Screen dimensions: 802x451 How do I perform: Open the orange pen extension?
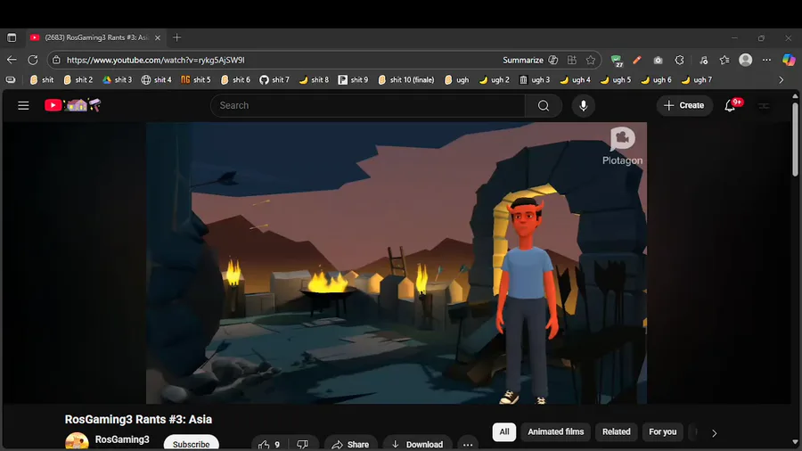pyautogui.click(x=637, y=60)
